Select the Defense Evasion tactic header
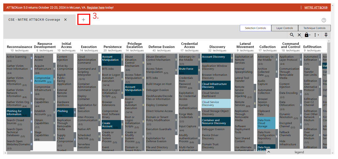The height and width of the screenshot is (159, 338). [x=161, y=47]
